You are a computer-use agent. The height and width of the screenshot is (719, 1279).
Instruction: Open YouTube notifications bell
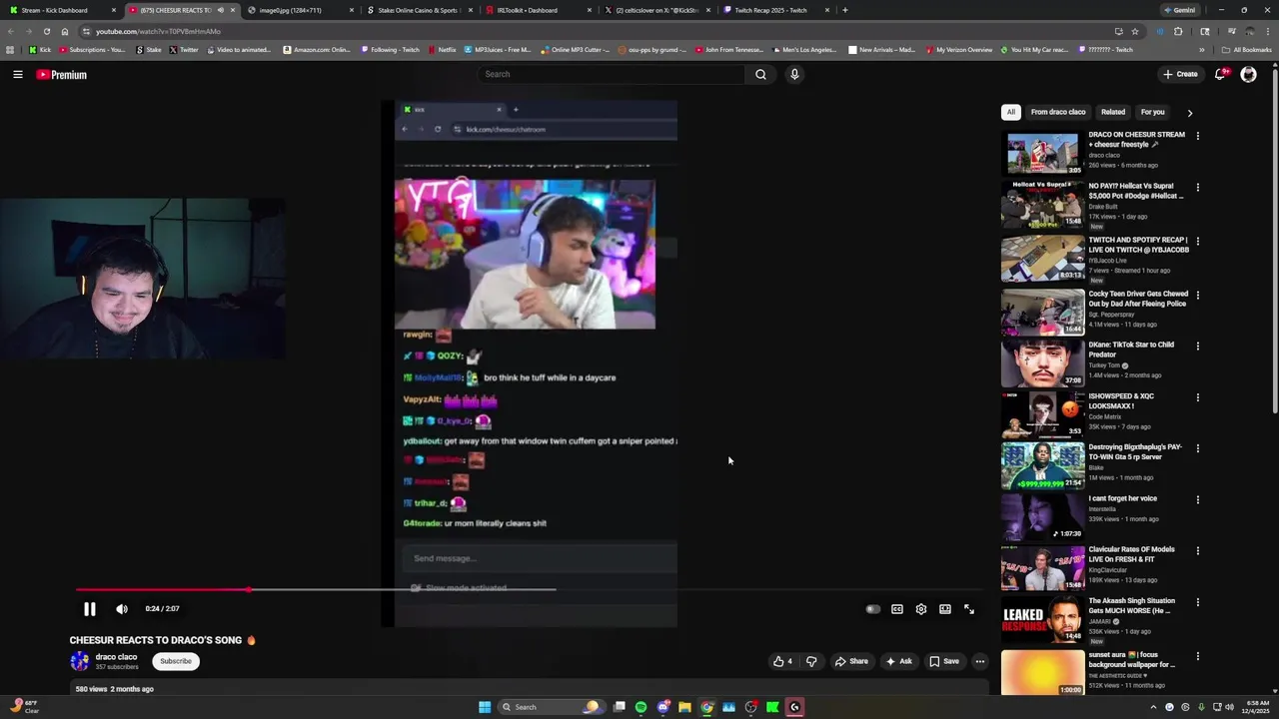click(1220, 74)
